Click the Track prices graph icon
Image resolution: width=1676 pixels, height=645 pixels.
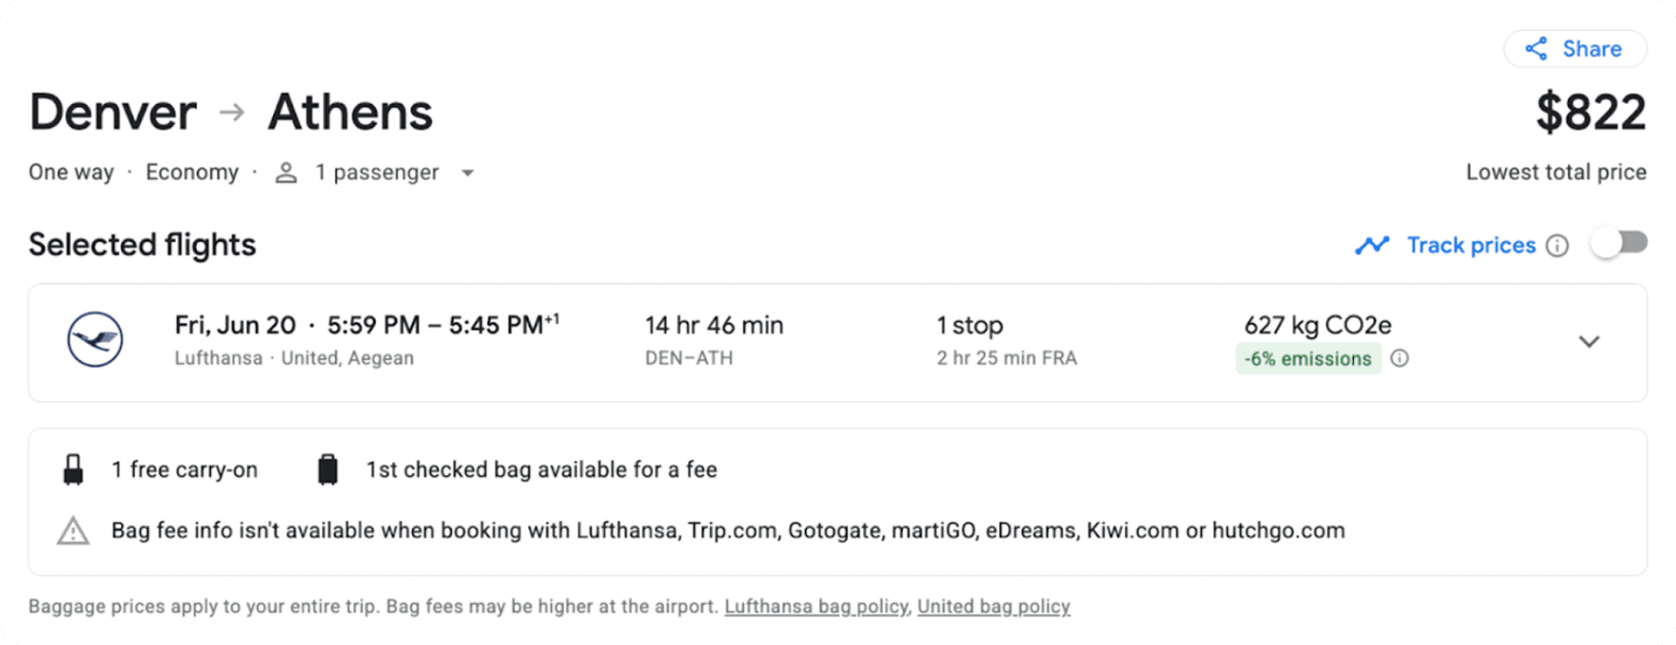point(1370,245)
